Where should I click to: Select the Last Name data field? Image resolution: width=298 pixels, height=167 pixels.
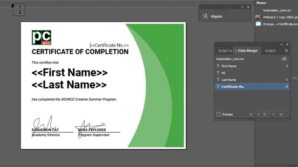click(x=252, y=80)
